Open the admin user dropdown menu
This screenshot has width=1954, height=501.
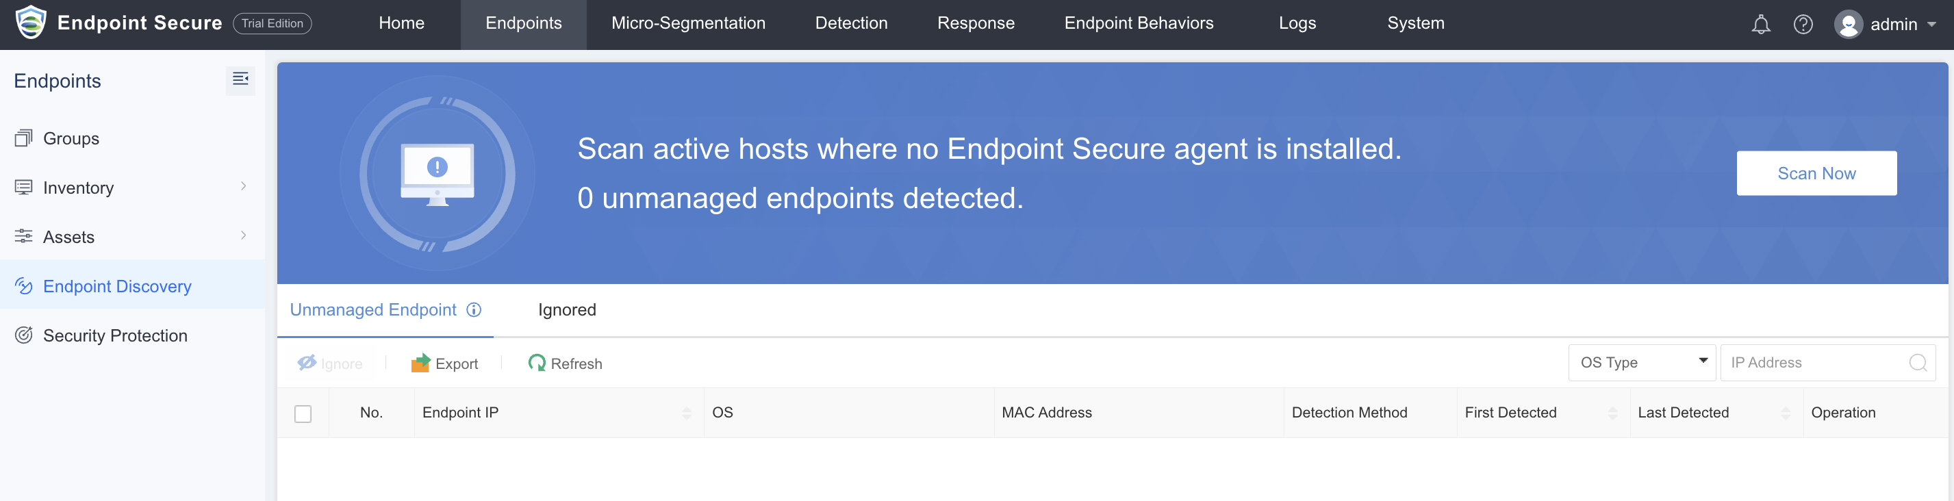click(x=1886, y=24)
